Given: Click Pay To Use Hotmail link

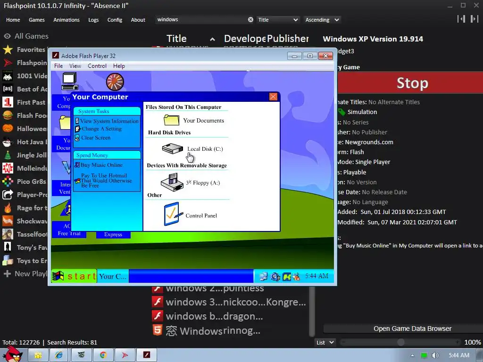Looking at the screenshot, I should click(x=103, y=181).
